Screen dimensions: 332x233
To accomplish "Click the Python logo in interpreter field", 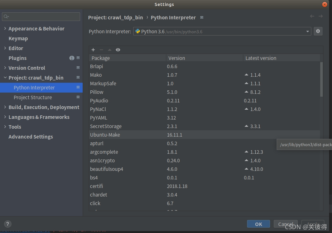I will (x=138, y=31).
